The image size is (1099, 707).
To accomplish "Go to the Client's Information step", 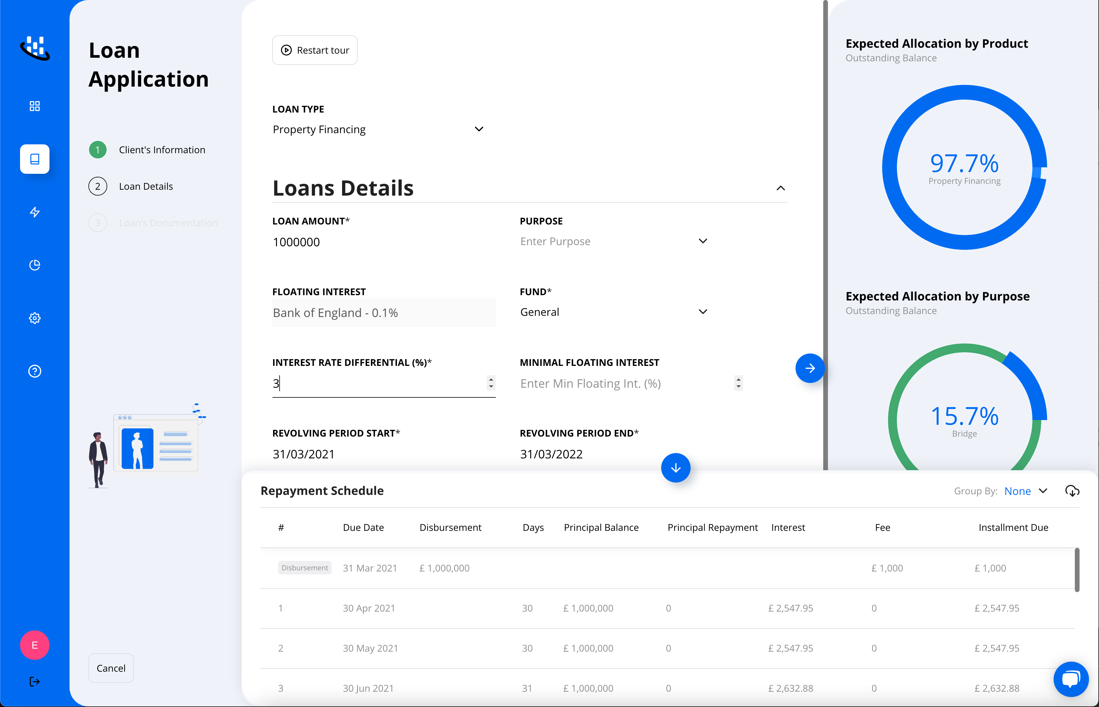I will pyautogui.click(x=161, y=150).
